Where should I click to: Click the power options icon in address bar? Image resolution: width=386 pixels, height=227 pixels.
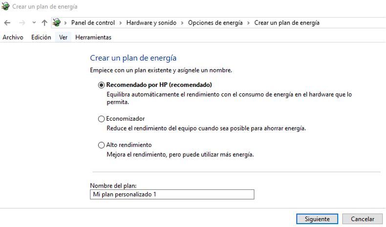pyautogui.click(x=57, y=23)
